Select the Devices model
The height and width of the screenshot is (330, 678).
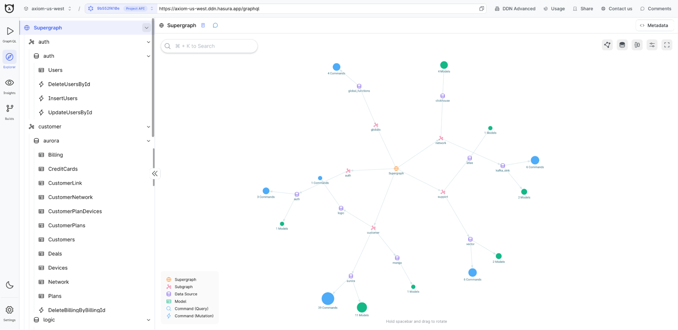pyautogui.click(x=58, y=268)
